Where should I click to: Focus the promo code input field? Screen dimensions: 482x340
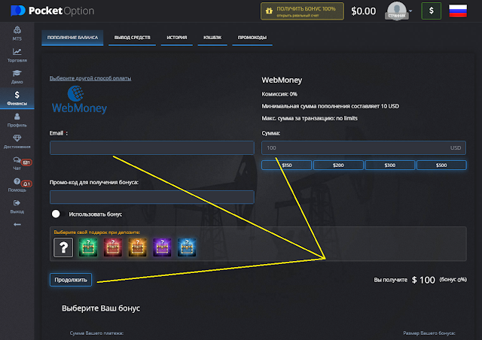[152, 197]
